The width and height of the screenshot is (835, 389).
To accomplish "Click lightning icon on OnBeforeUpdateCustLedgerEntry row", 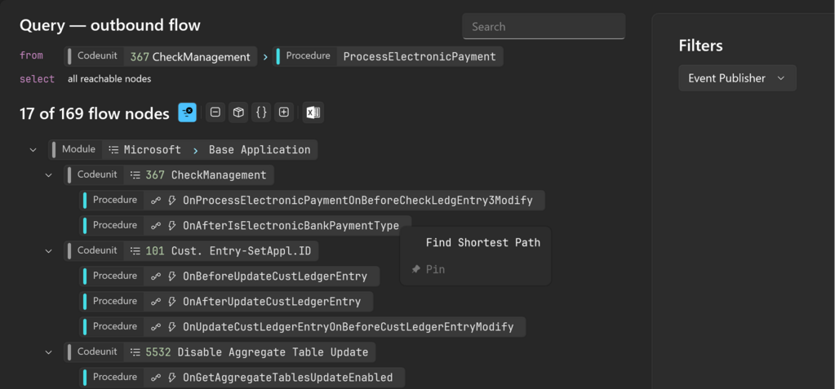I will 172,276.
